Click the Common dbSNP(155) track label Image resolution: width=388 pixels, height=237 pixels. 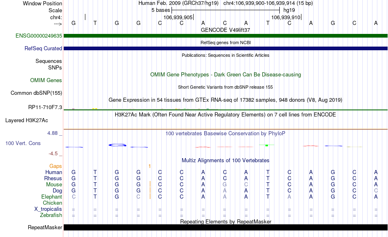(36, 93)
